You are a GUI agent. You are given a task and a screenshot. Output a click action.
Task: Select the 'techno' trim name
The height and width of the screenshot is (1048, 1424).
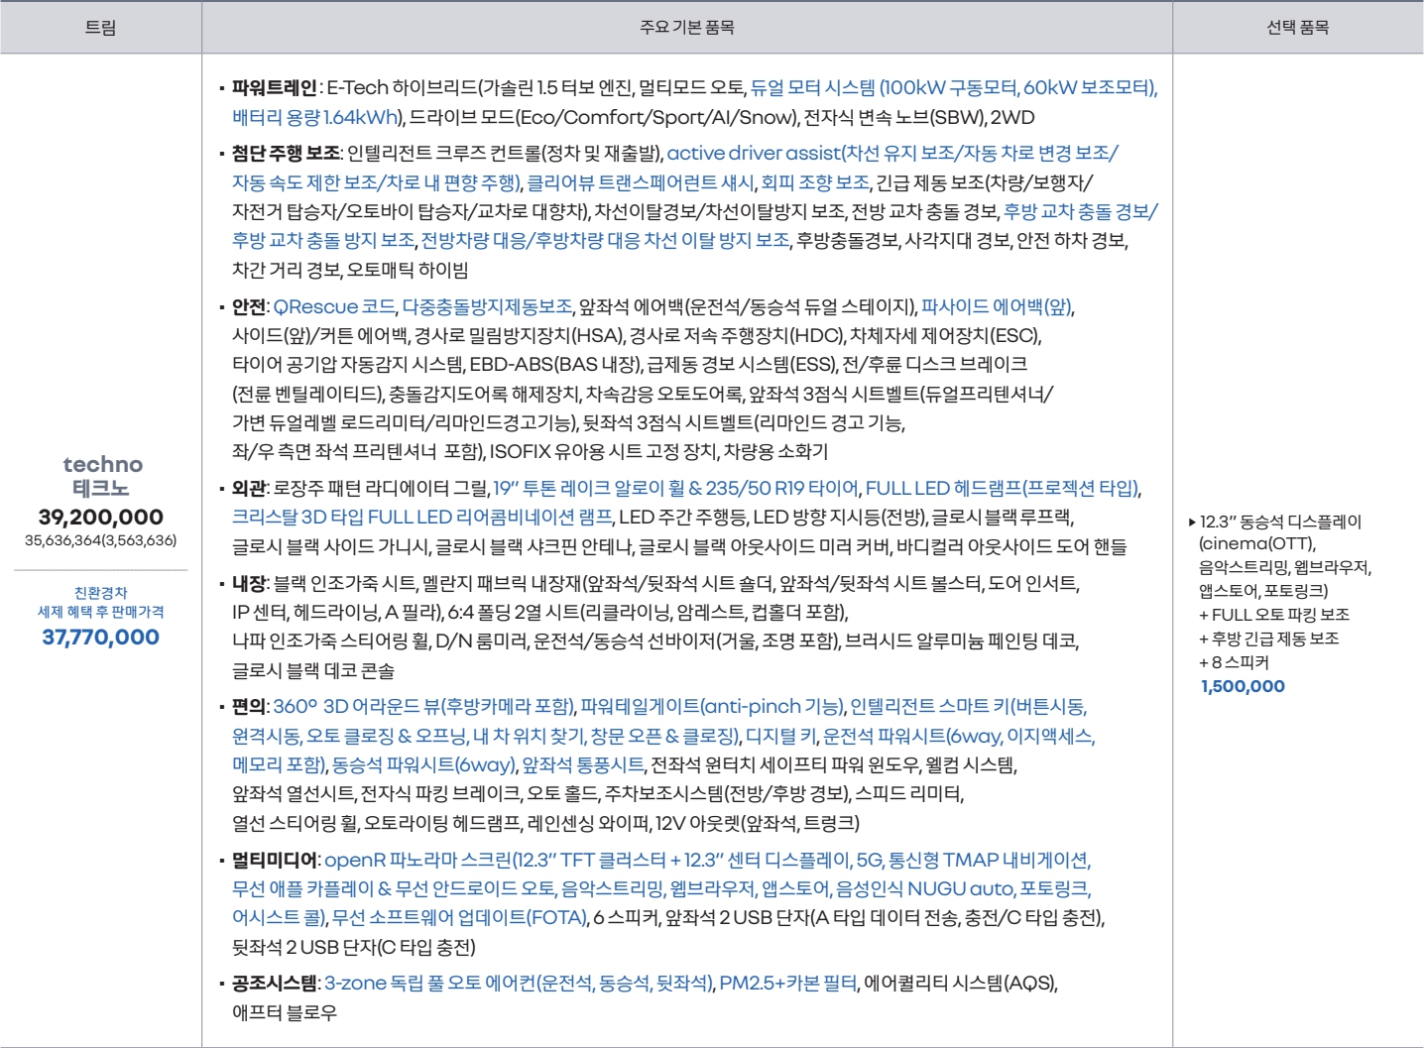pos(102,464)
